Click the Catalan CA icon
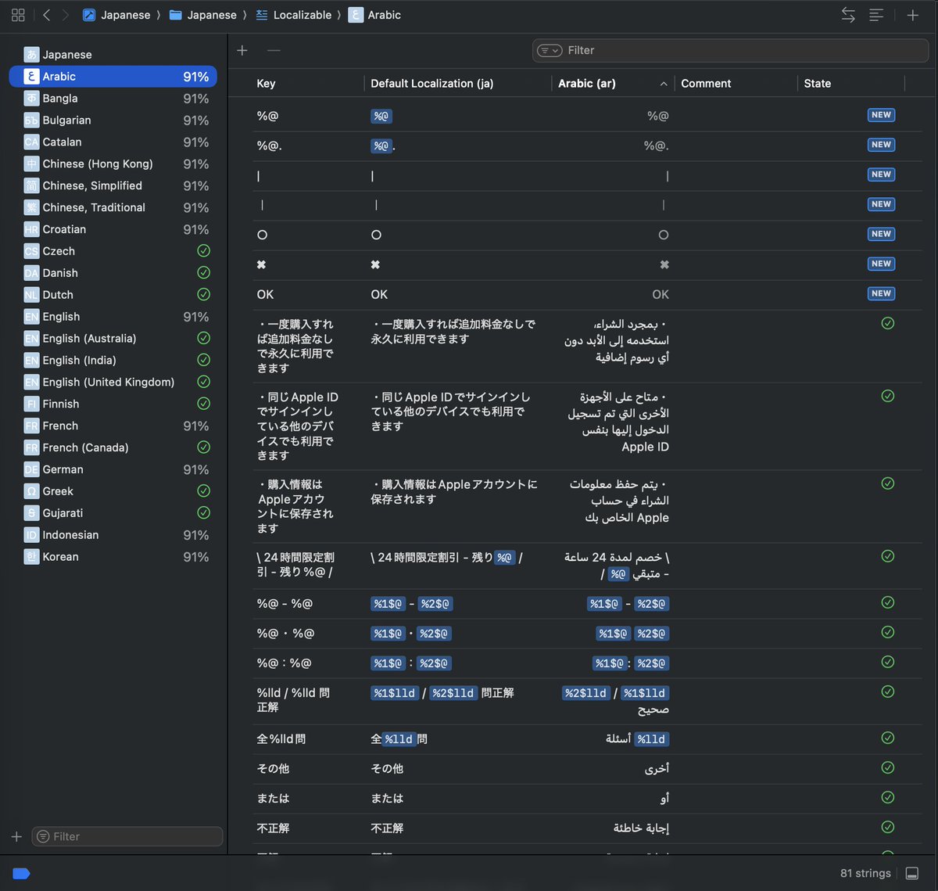The width and height of the screenshot is (938, 891). (x=31, y=142)
